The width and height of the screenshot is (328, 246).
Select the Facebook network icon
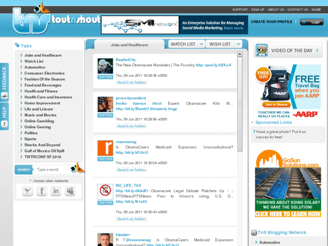pos(42,191)
